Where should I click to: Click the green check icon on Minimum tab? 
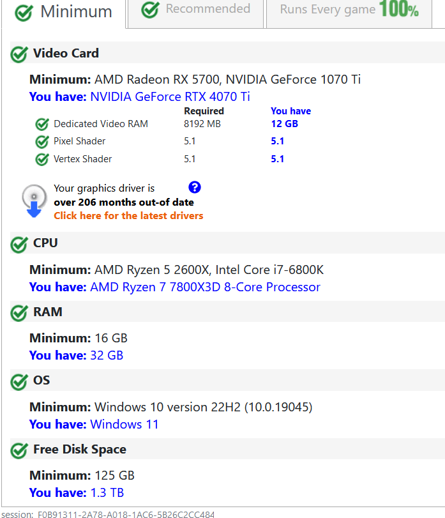pos(24,13)
